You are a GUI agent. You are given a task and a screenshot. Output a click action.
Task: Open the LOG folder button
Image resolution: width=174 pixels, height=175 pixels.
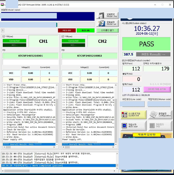(x=107, y=30)
